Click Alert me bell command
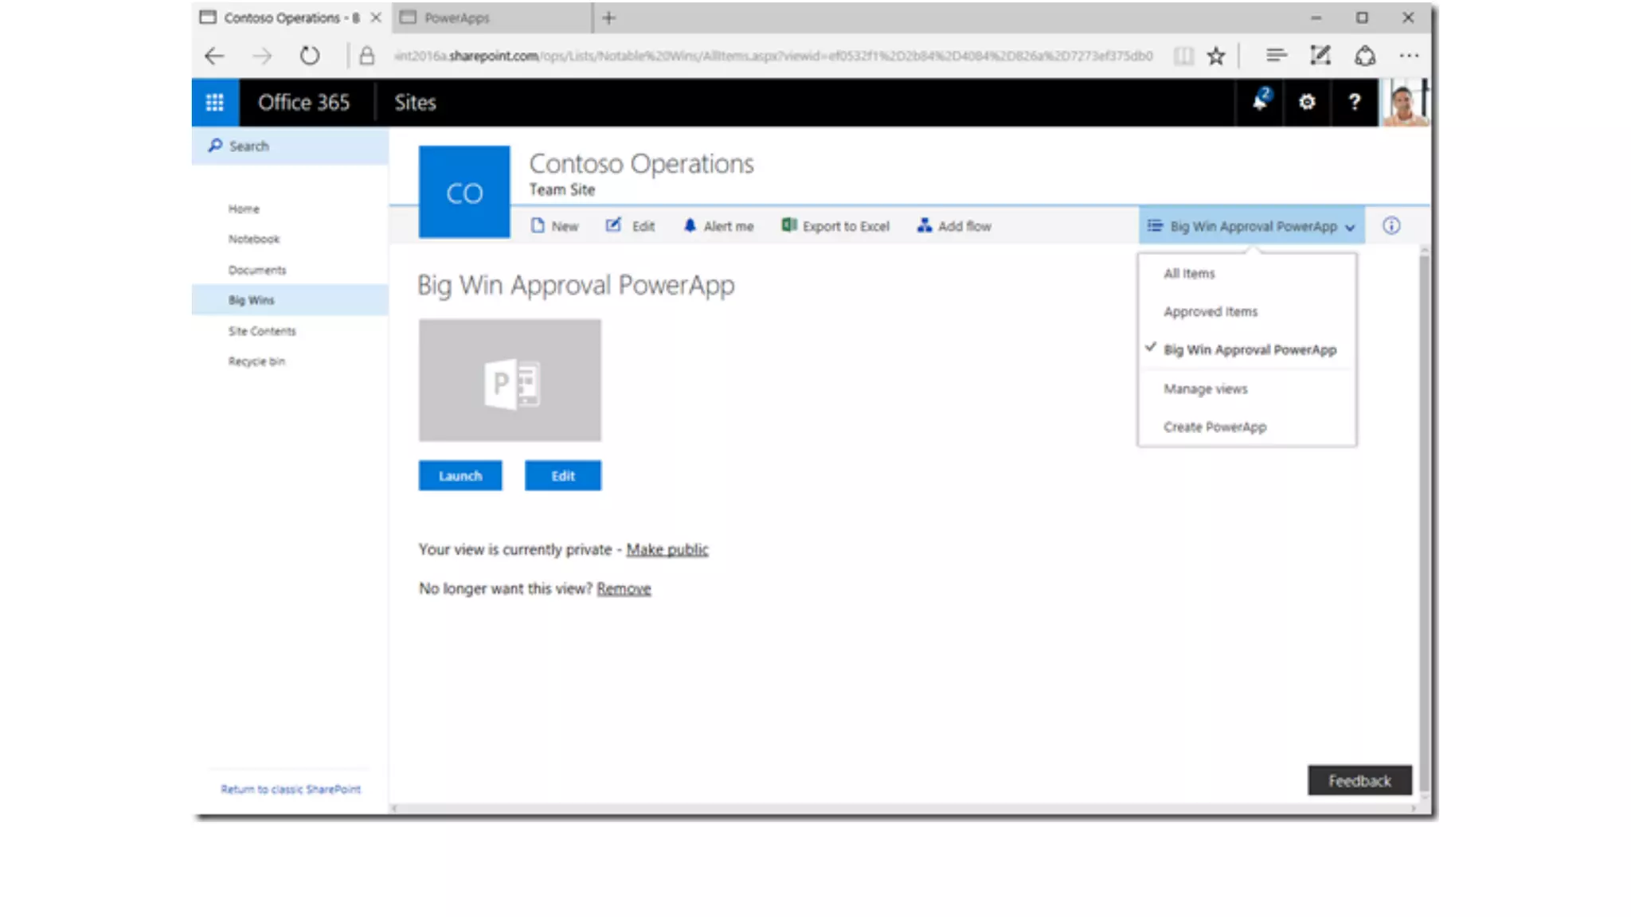The image size is (1631, 917). [x=718, y=226]
